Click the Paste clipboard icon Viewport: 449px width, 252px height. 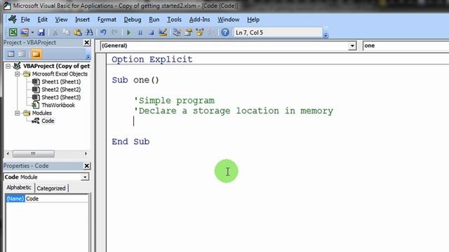click(78, 32)
